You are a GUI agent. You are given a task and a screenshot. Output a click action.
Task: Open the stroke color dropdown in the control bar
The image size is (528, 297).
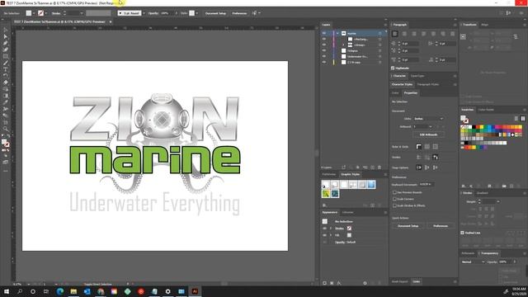click(x=46, y=13)
